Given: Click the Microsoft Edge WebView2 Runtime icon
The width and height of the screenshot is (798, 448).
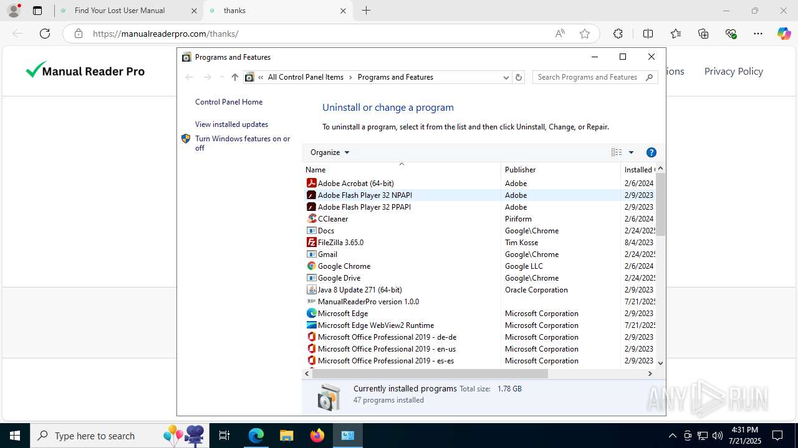Looking at the screenshot, I should pos(312,325).
